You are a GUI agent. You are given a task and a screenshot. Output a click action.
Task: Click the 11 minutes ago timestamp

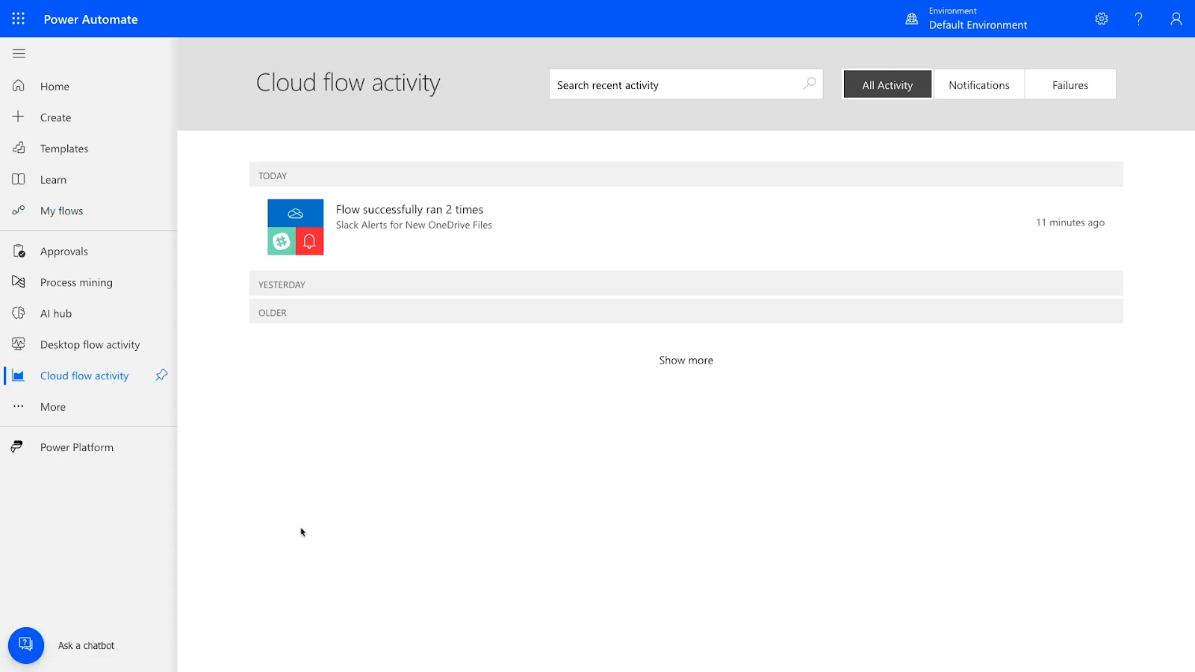coord(1070,223)
